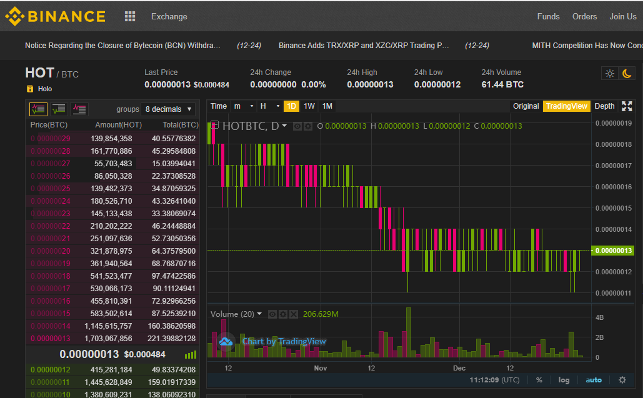Open the 8 decimals groups dropdown
Screen dimensions: 643x398
click(168, 109)
